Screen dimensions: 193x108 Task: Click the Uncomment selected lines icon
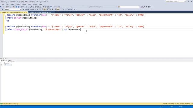(x=66, y=9)
